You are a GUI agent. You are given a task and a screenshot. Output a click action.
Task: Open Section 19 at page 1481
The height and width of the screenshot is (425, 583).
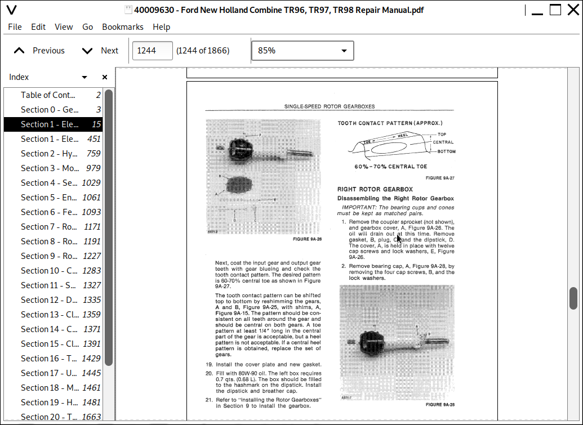(53, 402)
